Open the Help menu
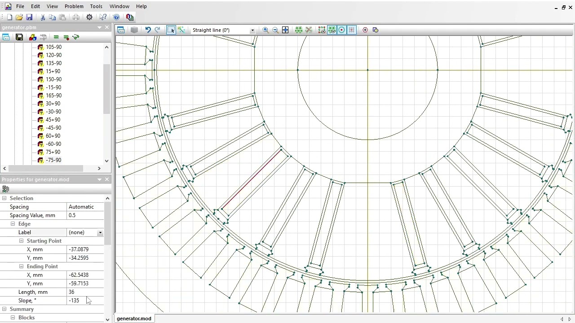Image resolution: width=575 pixels, height=323 pixels. [142, 6]
